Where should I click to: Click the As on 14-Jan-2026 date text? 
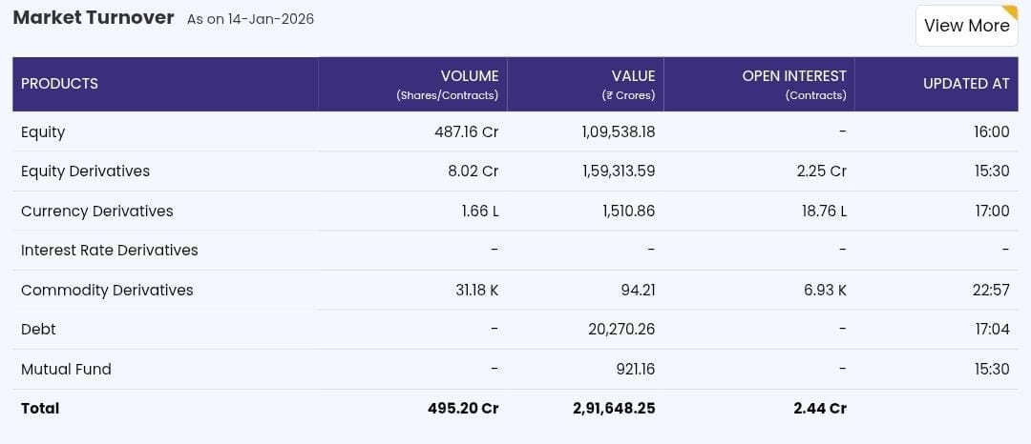pyautogui.click(x=250, y=19)
